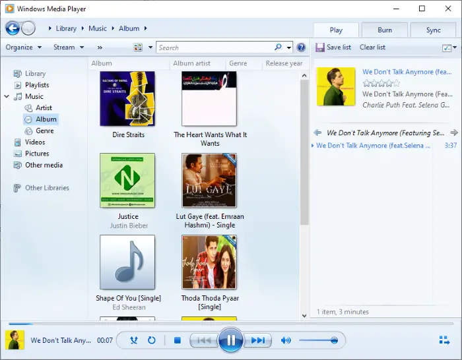Open Videos in the sidebar

click(35, 142)
